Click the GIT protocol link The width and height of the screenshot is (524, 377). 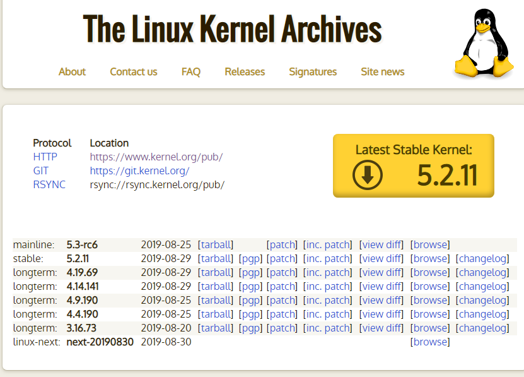41,171
